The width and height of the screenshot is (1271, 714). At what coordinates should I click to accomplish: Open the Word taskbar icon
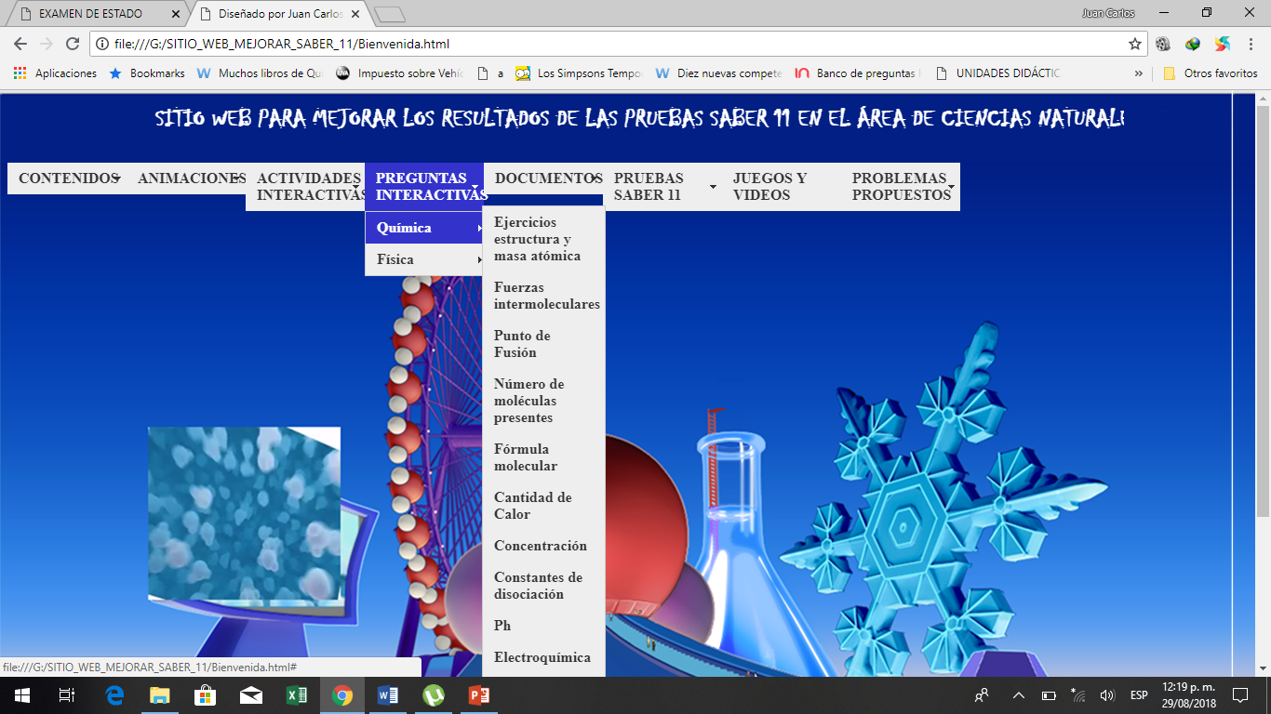tap(387, 694)
